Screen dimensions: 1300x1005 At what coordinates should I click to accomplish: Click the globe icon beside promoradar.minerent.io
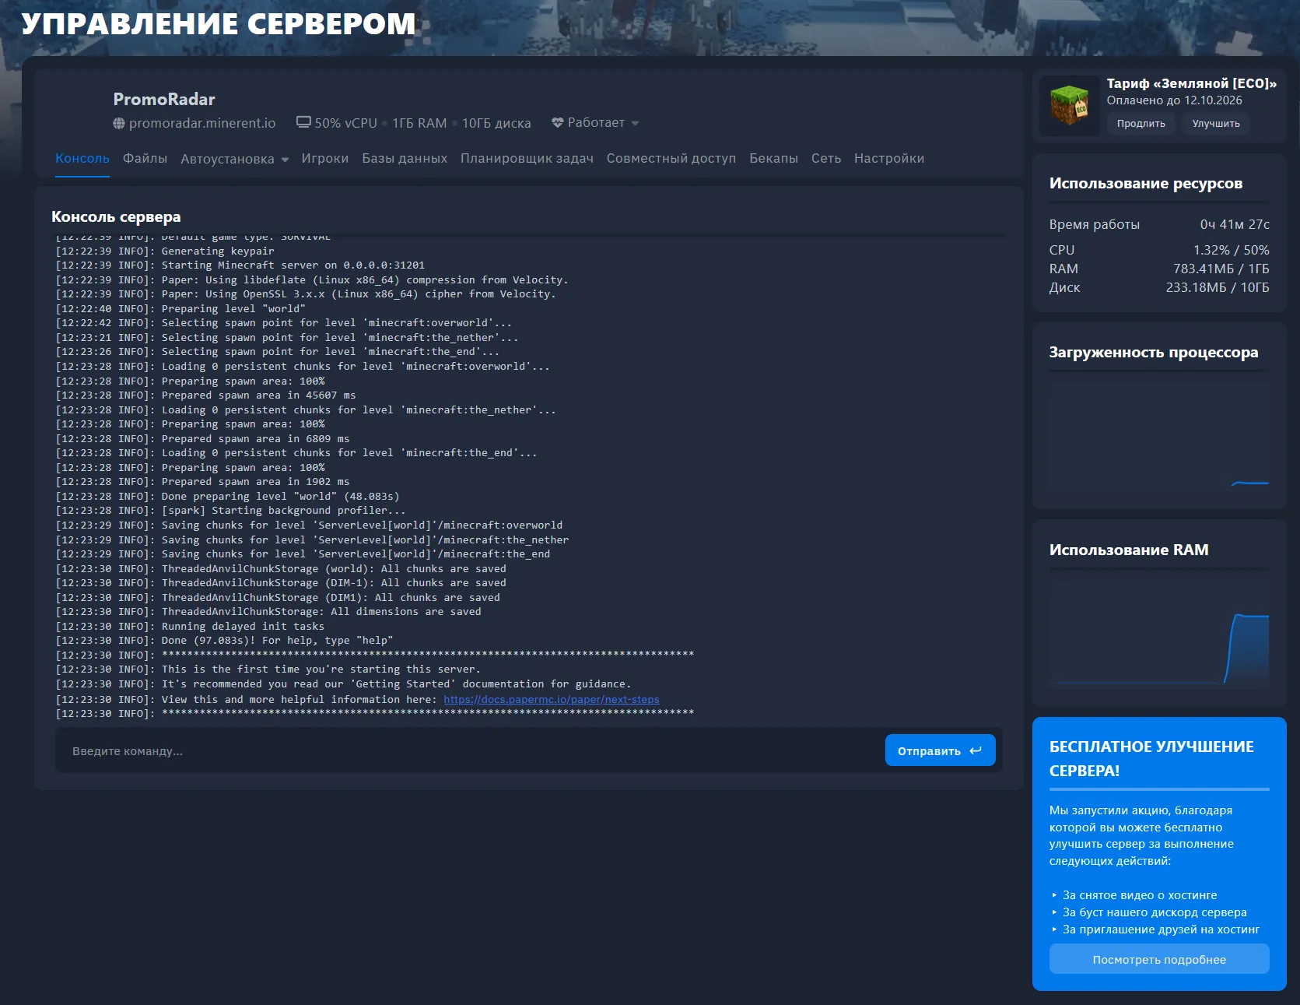tap(119, 123)
